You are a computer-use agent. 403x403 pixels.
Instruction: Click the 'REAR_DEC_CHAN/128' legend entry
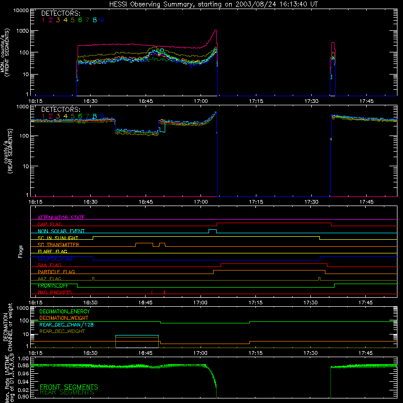point(66,325)
